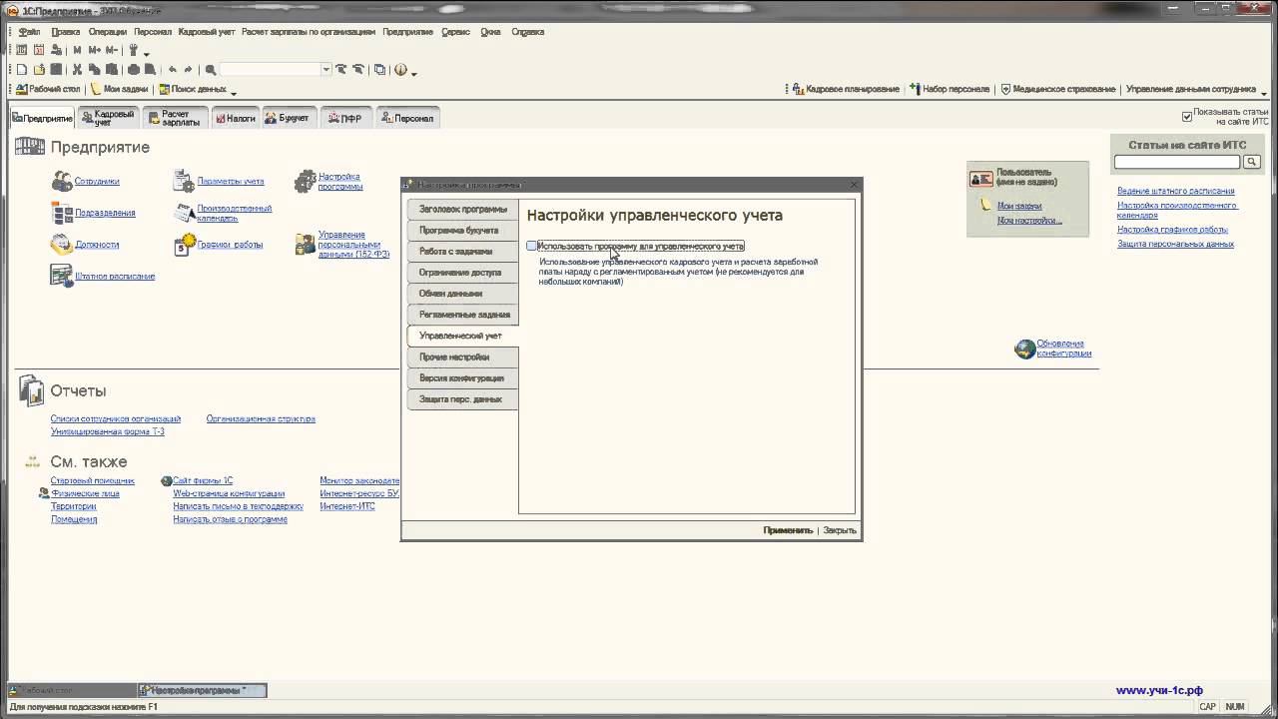Click the copy-windows icon in toolbar

point(379,70)
